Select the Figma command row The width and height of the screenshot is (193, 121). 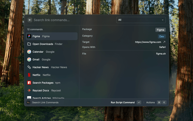click(52, 36)
